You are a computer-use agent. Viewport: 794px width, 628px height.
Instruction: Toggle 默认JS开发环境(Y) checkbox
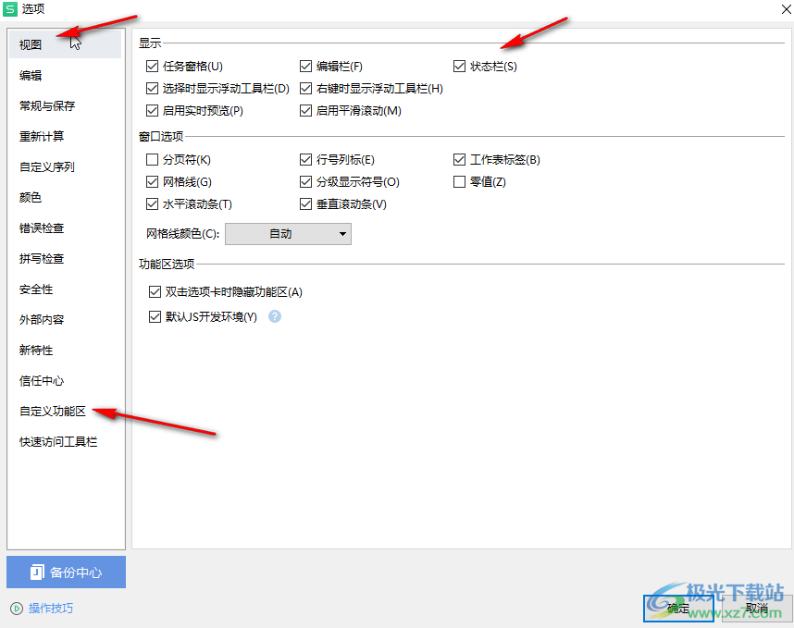click(x=155, y=317)
